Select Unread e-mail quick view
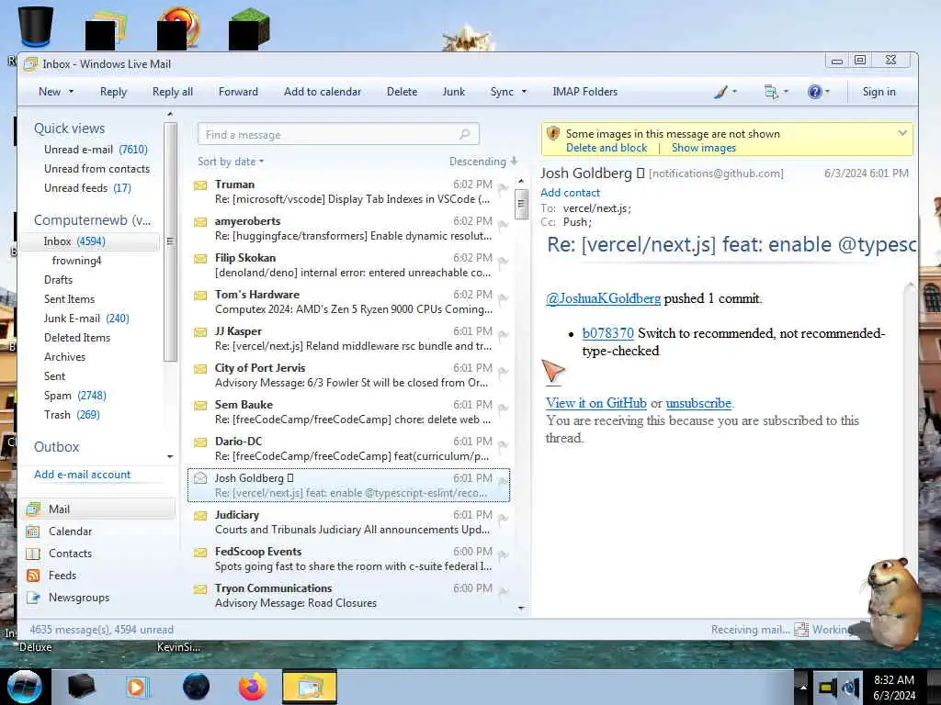 [96, 150]
